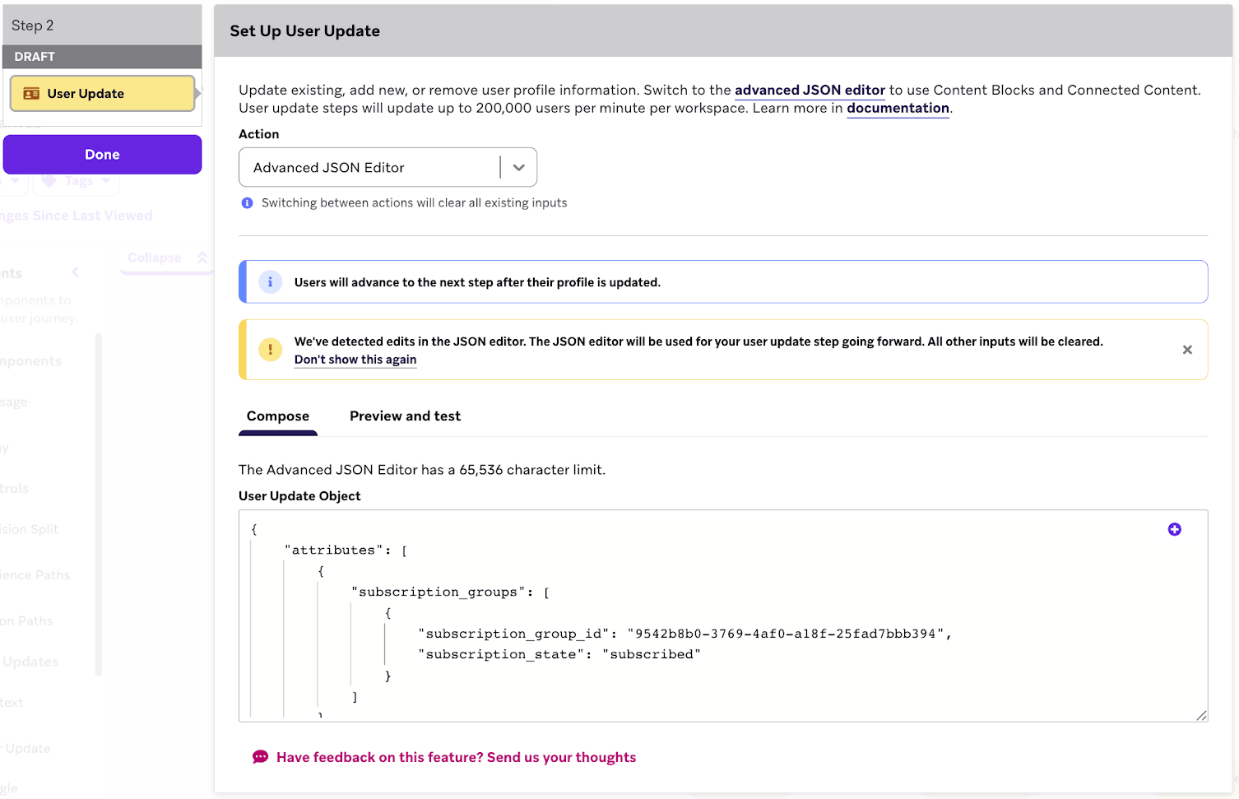Click the feedback speech bubble icon
The height and width of the screenshot is (799, 1239).
pyautogui.click(x=260, y=756)
